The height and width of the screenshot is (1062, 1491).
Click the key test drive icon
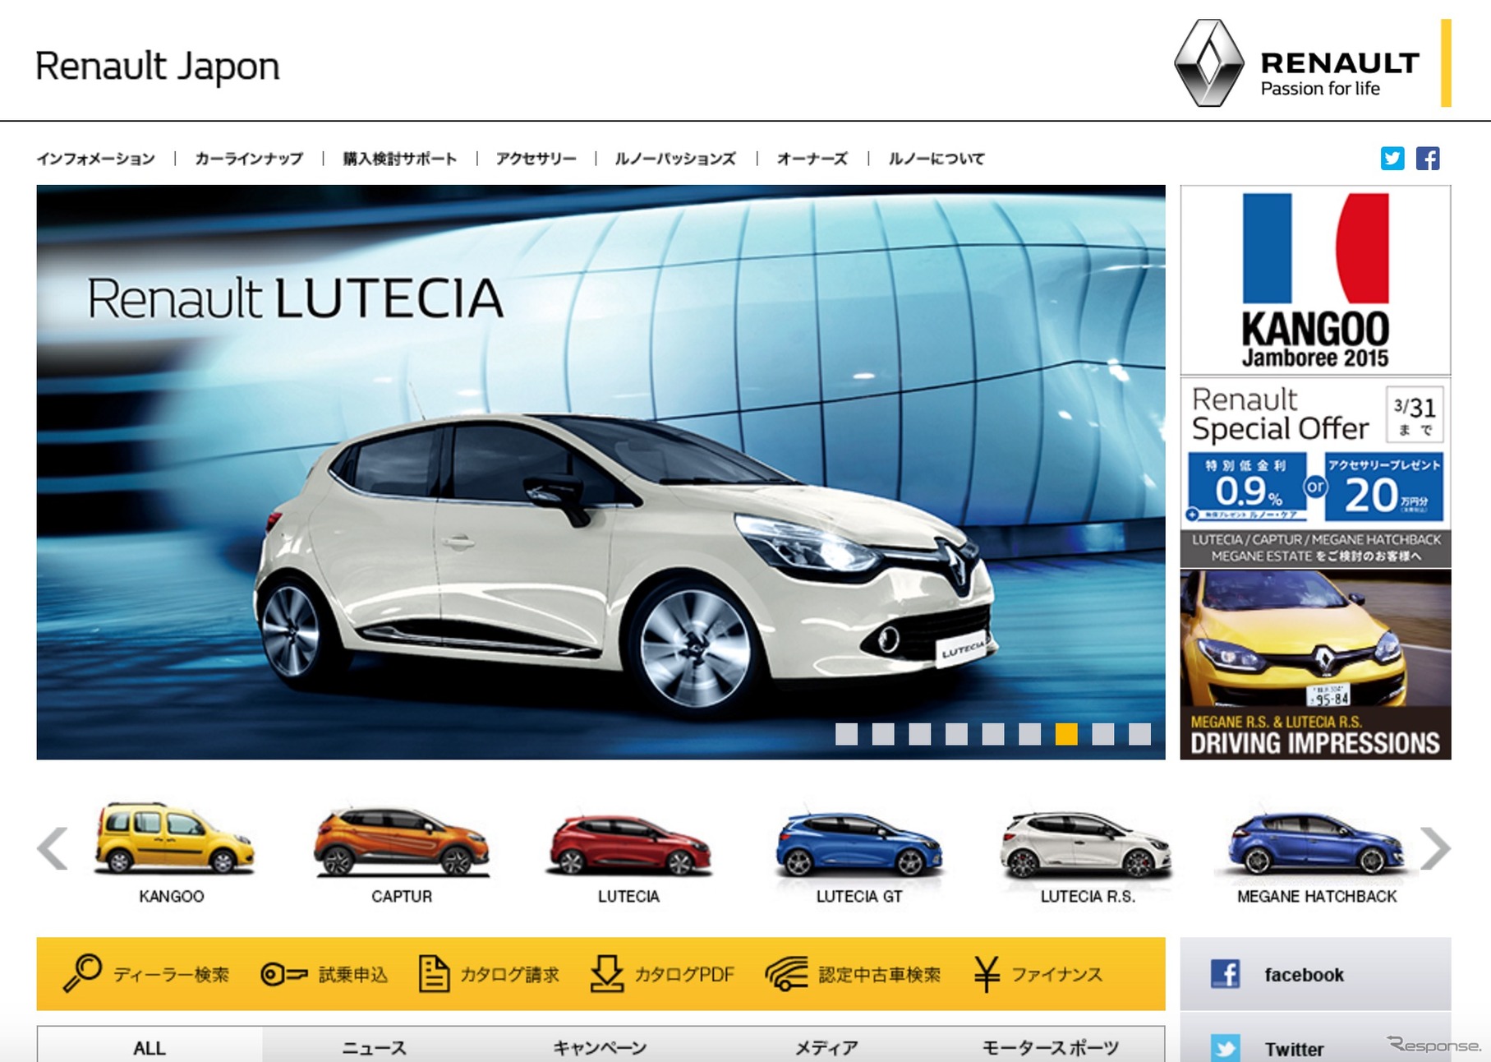click(283, 975)
